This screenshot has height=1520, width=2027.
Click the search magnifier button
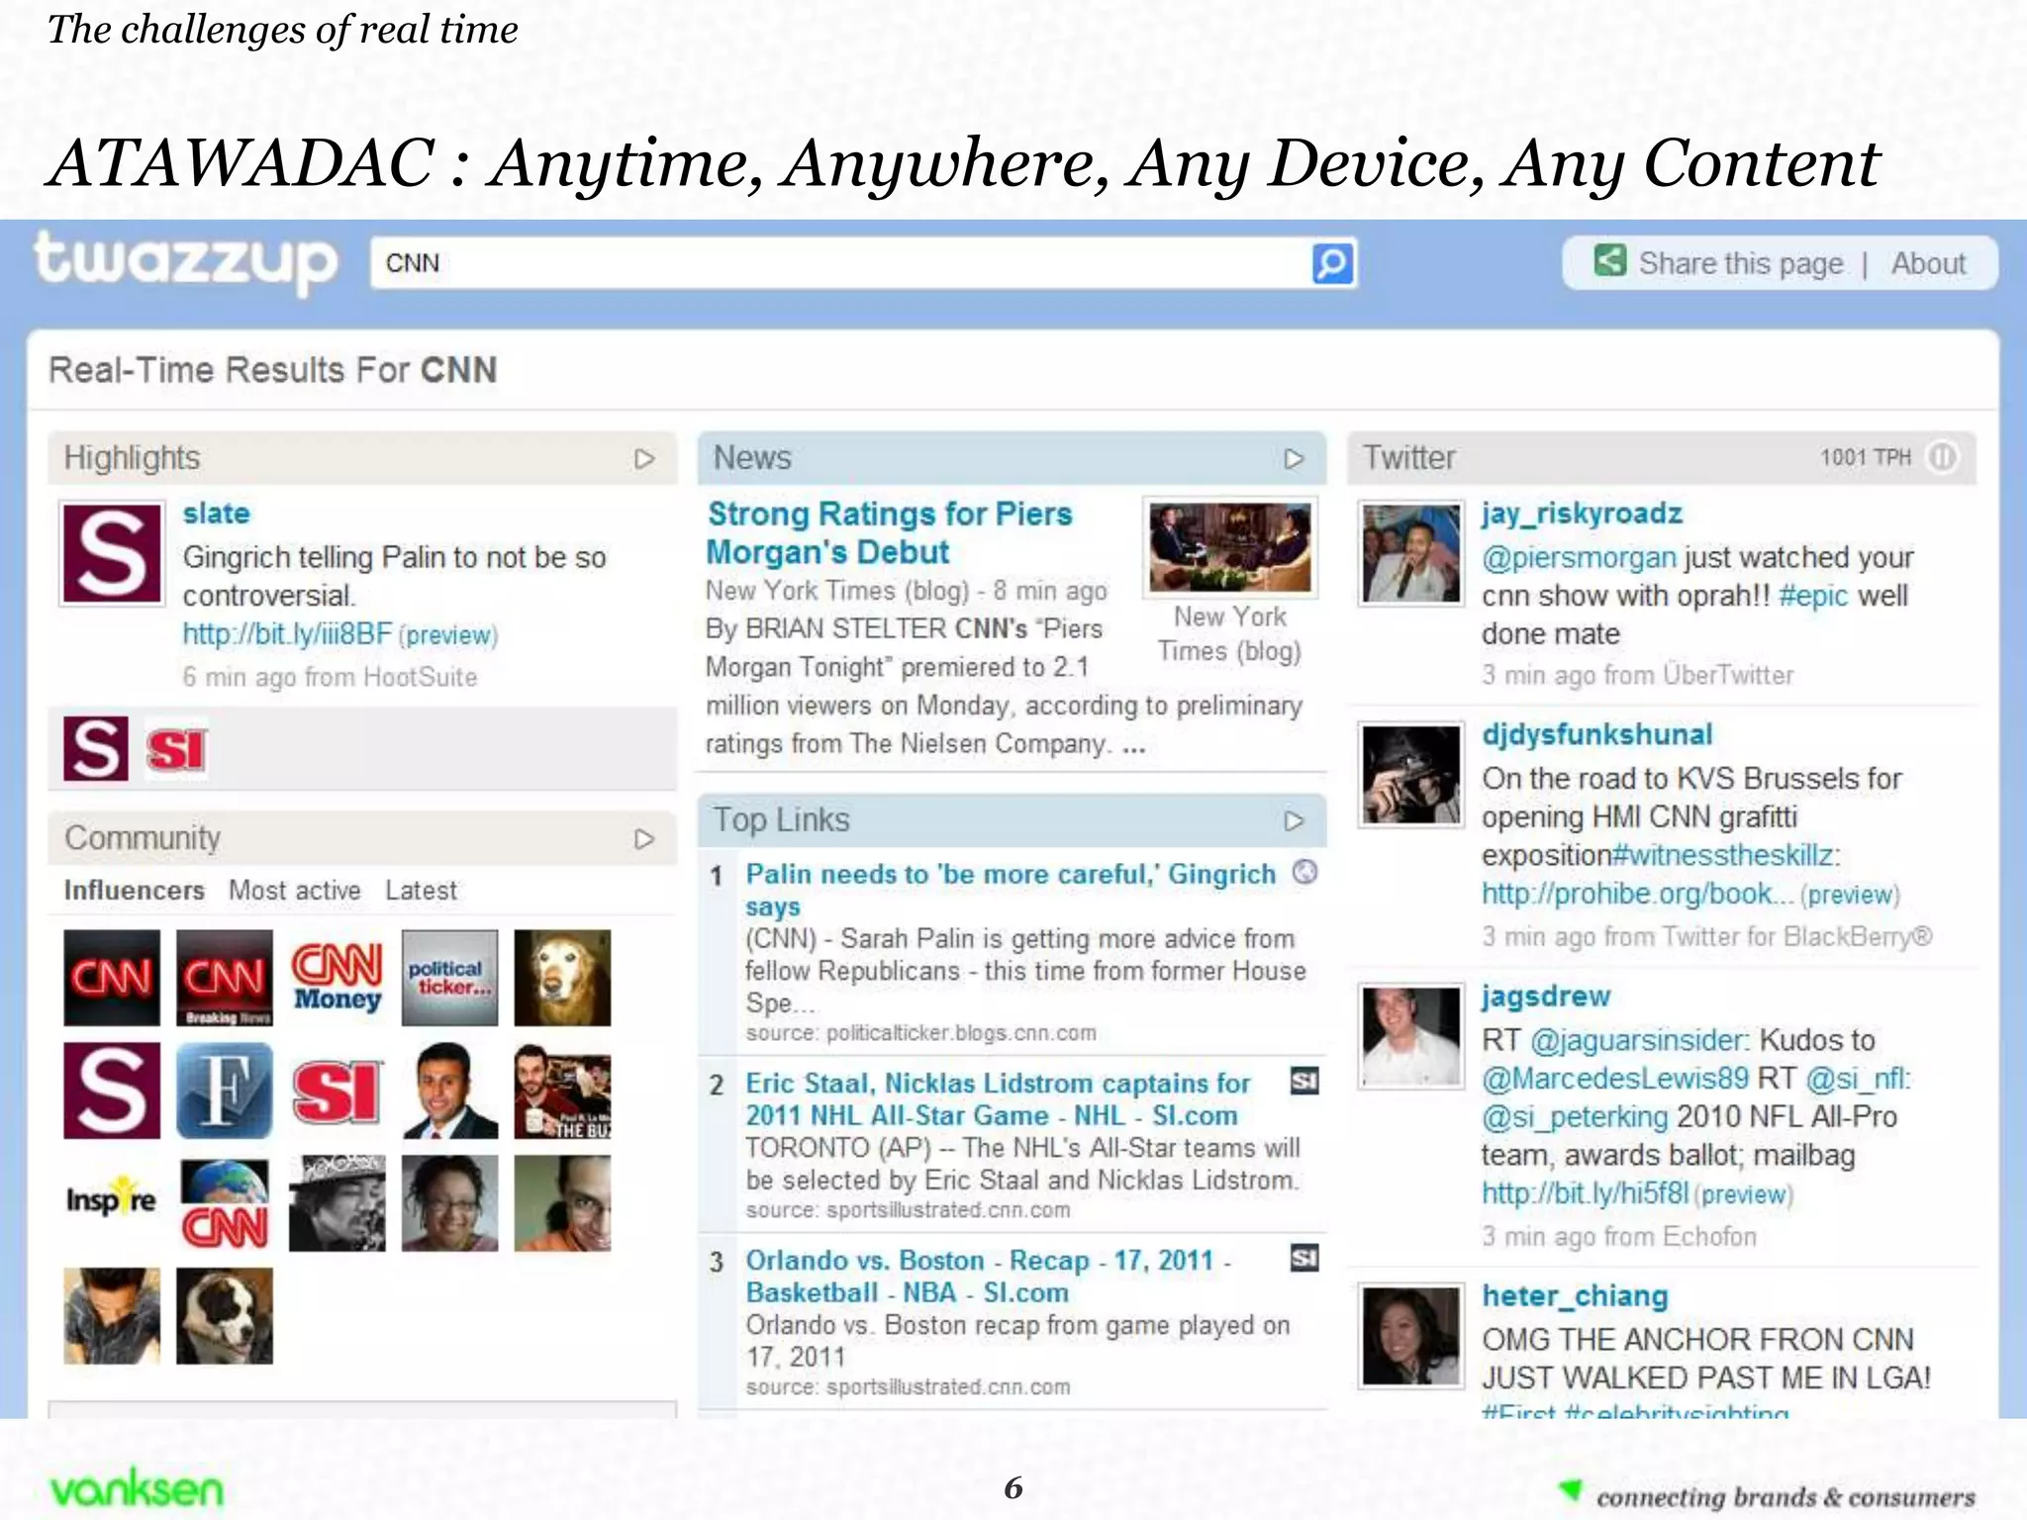tap(1332, 263)
